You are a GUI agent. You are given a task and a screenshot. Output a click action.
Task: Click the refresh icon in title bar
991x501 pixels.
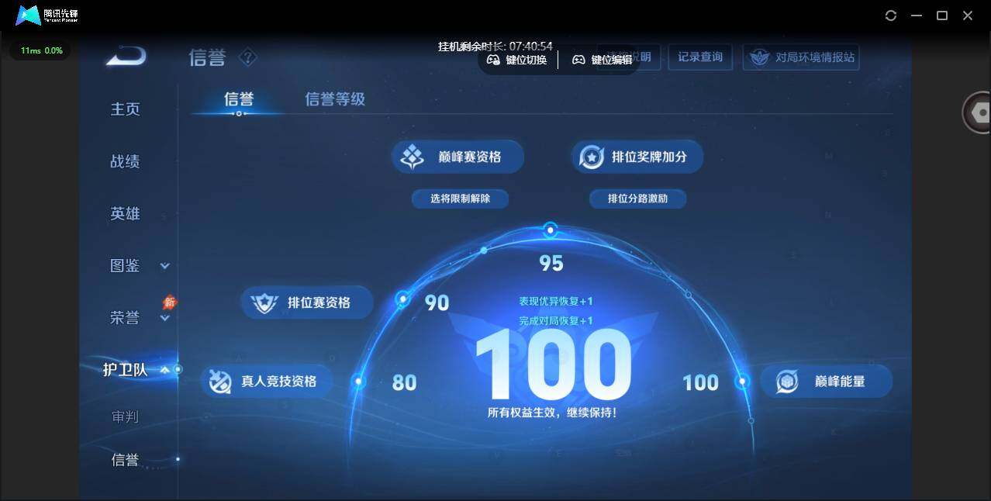[x=891, y=16]
